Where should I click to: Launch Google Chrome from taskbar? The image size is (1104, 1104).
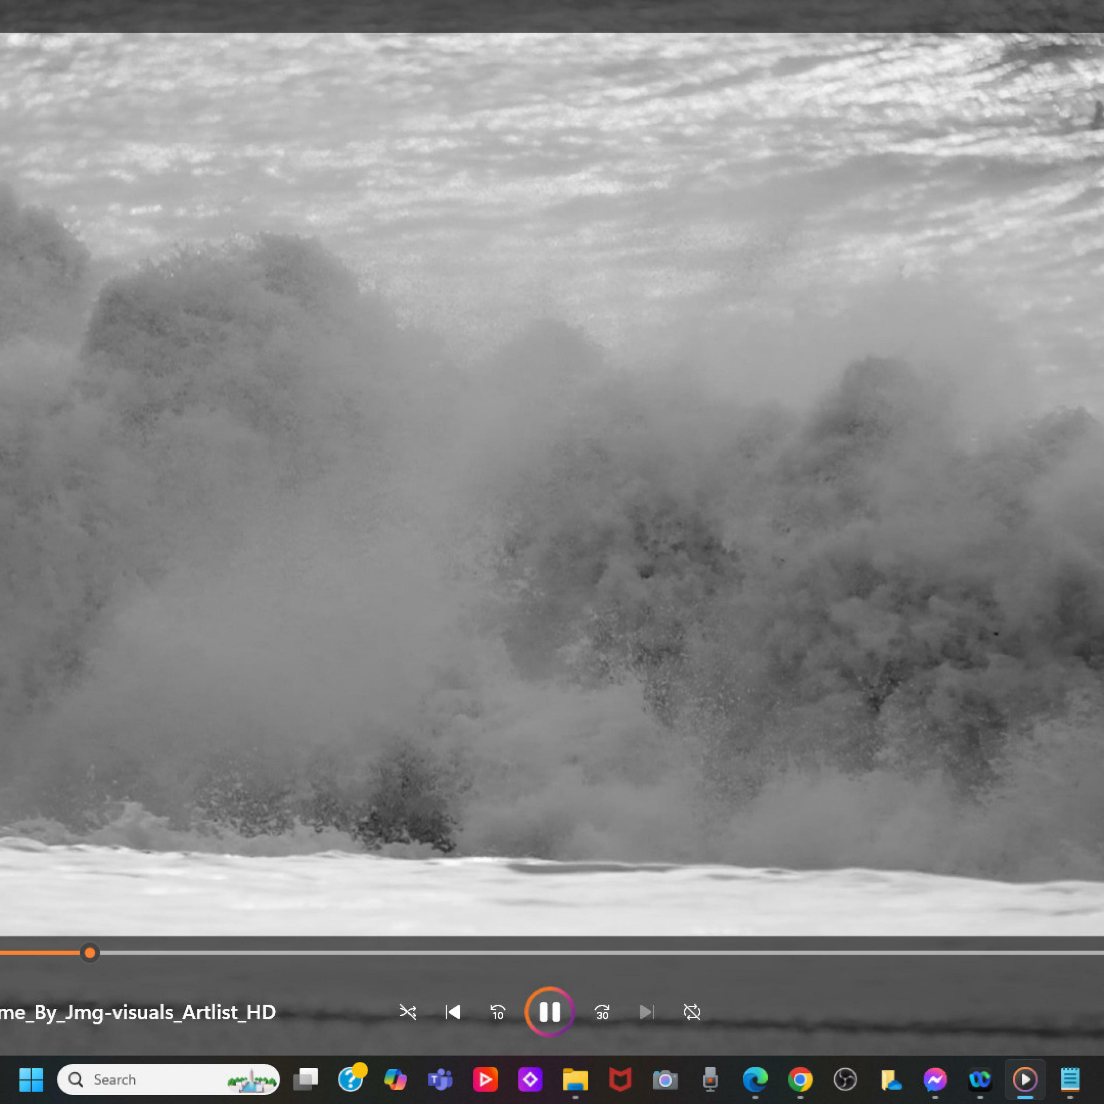(800, 1079)
